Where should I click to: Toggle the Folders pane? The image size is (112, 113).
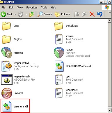click(62, 14)
